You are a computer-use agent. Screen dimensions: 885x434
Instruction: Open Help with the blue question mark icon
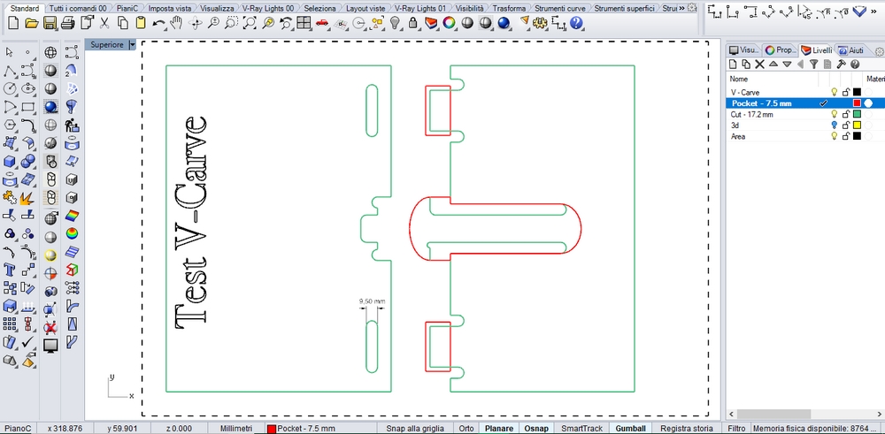pyautogui.click(x=576, y=23)
